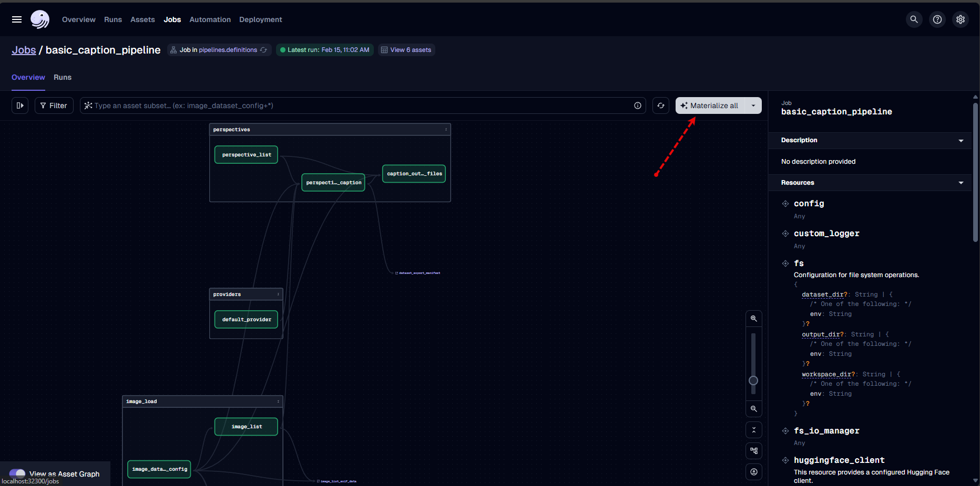This screenshot has height=486, width=980.
Task: Select the perspecti…caption asset node
Action: coord(333,183)
